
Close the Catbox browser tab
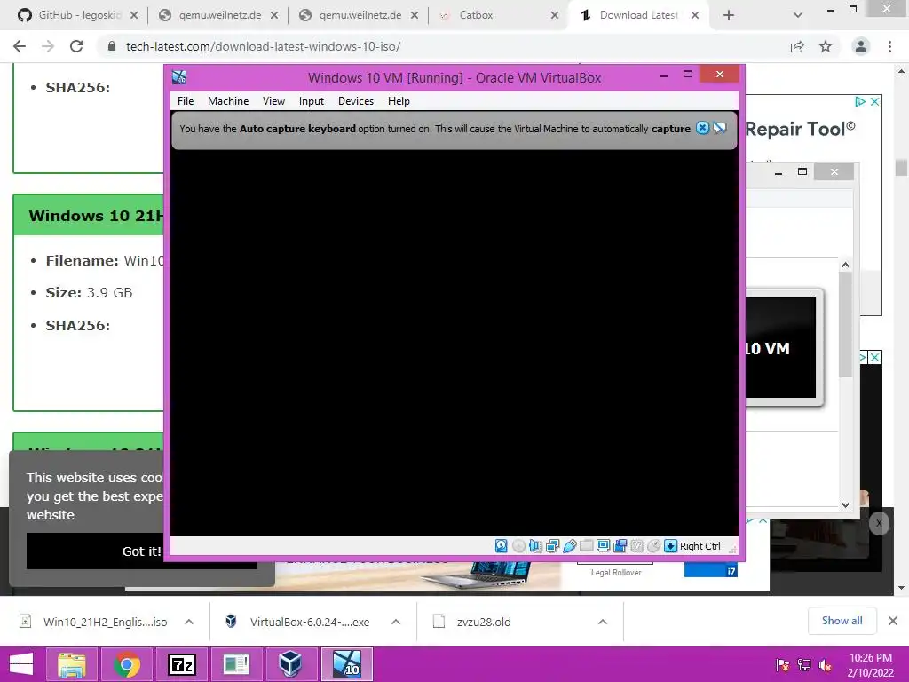pos(555,15)
